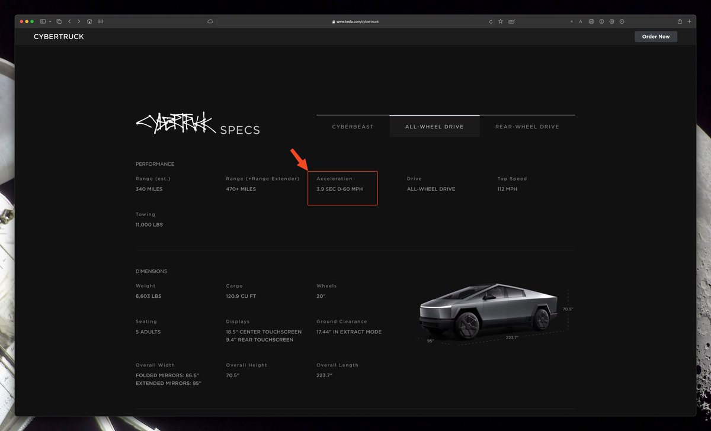711x431 pixels.
Task: Click the circled info extension icon
Action: pos(601,21)
